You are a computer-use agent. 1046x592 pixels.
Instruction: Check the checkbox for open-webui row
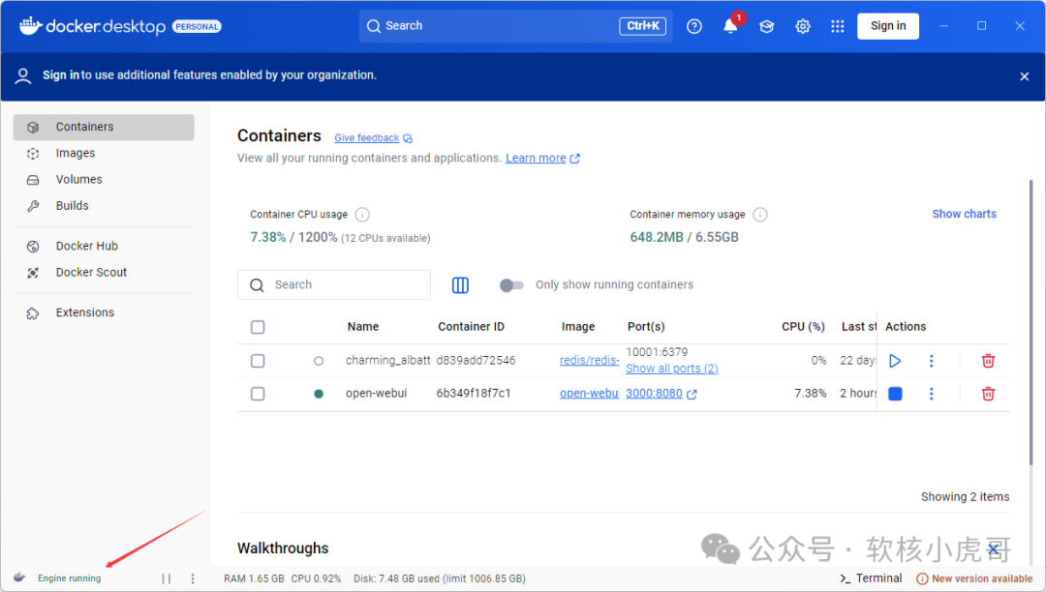258,394
